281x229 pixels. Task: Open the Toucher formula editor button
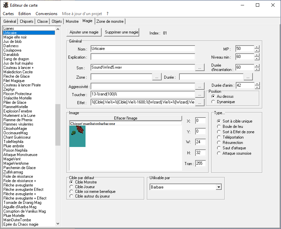click(x=200, y=94)
